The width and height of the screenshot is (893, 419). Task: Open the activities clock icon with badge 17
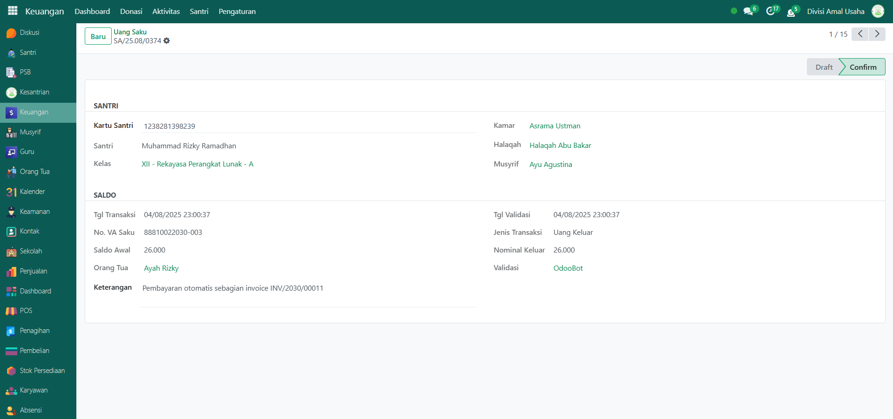(771, 11)
